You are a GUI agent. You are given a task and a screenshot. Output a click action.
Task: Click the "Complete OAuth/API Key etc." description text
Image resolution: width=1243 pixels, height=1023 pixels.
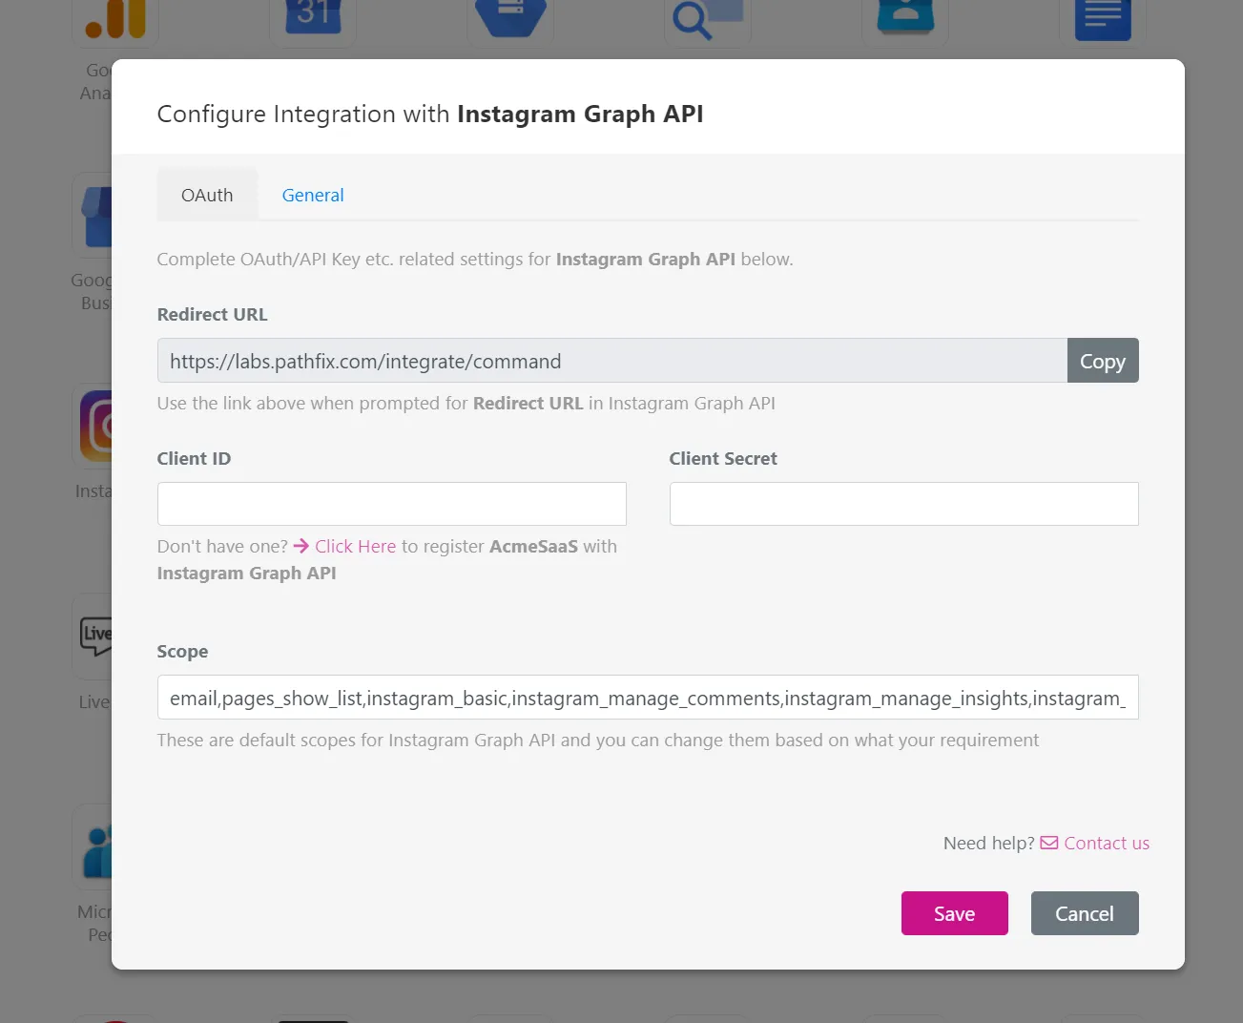pos(475,259)
